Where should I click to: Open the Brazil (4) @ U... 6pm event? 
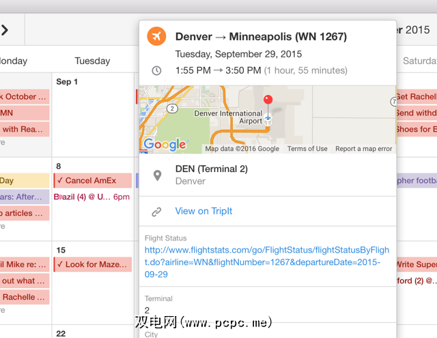pyautogui.click(x=91, y=197)
